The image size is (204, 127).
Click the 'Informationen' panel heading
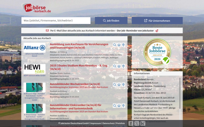point(142,73)
